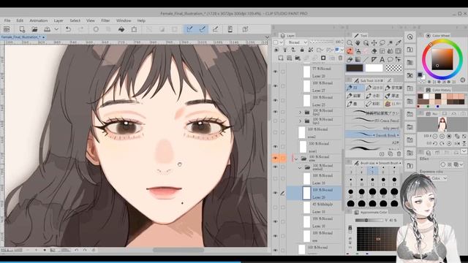Click the Undo toolbar icon
The width and height of the screenshot is (468, 263).
point(68,29)
